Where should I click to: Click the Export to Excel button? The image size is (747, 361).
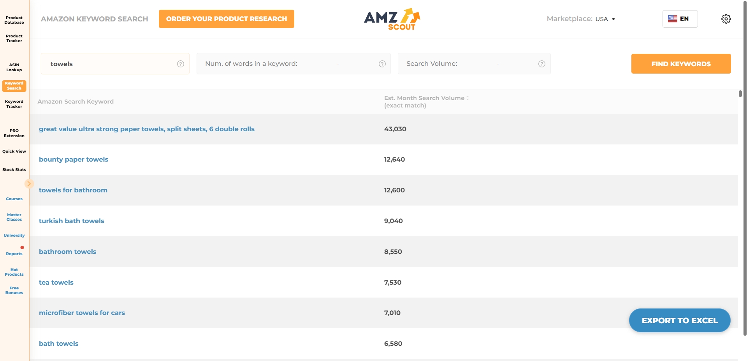click(x=680, y=320)
